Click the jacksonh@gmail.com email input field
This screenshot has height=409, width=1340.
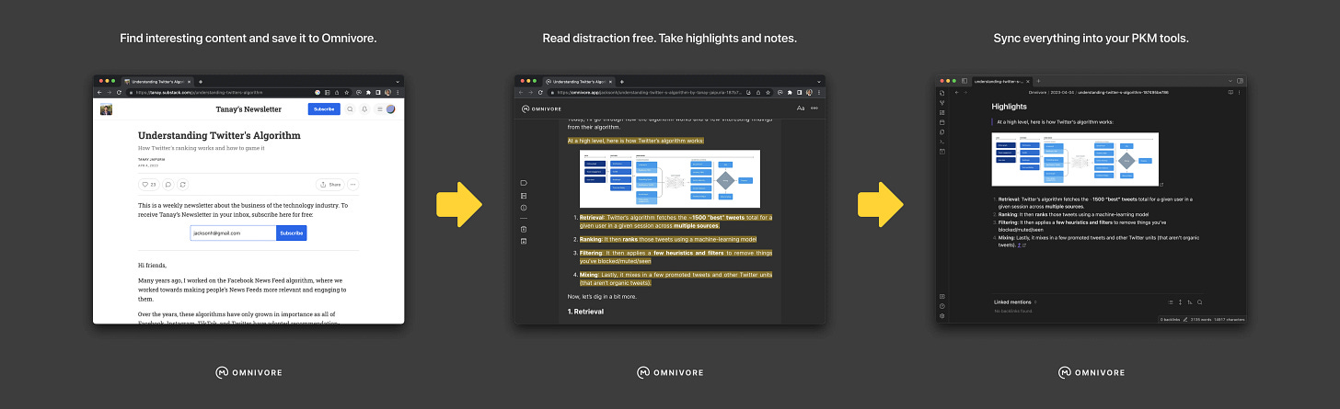click(233, 233)
